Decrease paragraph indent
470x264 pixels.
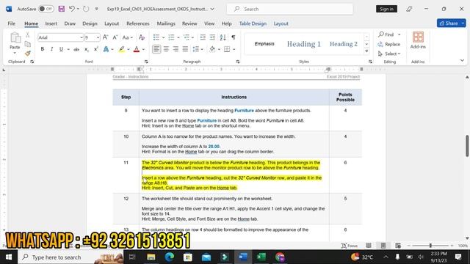[x=203, y=37]
